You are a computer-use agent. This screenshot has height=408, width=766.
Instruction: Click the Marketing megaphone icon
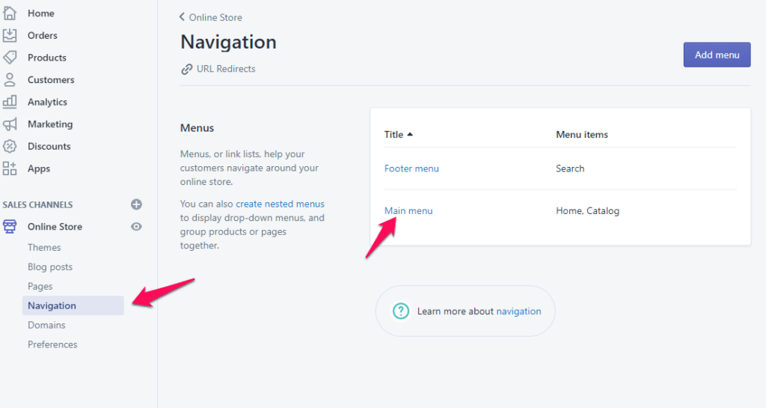[10, 124]
